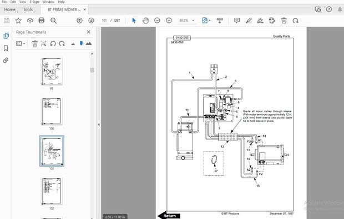Click the thumbnails panel scroll up arrow

point(92,54)
